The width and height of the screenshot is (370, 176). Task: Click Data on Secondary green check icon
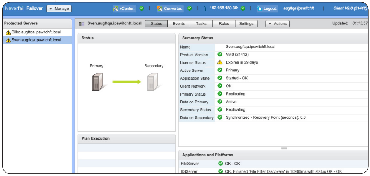220,117
